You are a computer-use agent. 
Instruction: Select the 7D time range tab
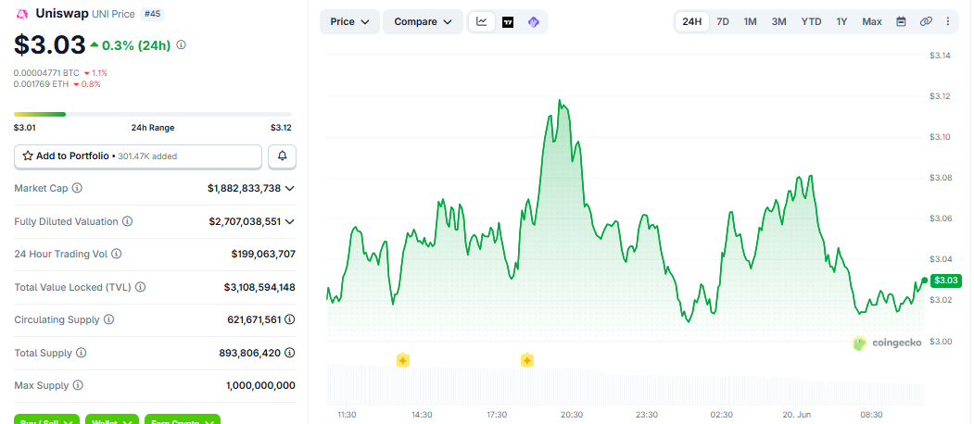pyautogui.click(x=723, y=21)
